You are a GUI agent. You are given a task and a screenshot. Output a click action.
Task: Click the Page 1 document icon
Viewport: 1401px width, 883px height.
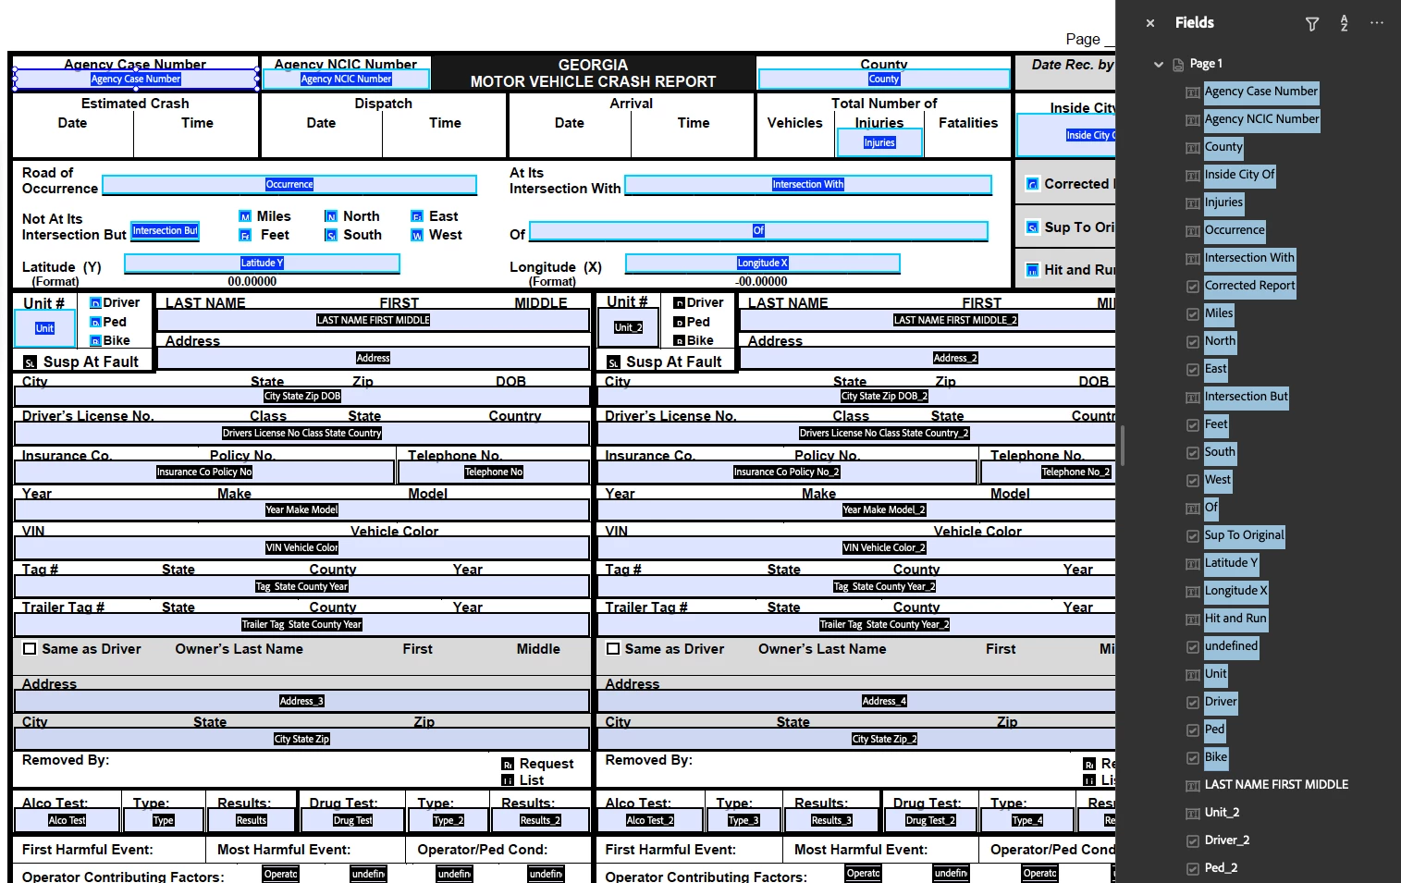pyautogui.click(x=1178, y=65)
